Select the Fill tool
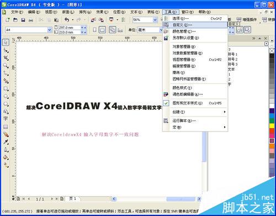Image resolution: width=276 pixels, height=216 pixels. (x=6, y=157)
